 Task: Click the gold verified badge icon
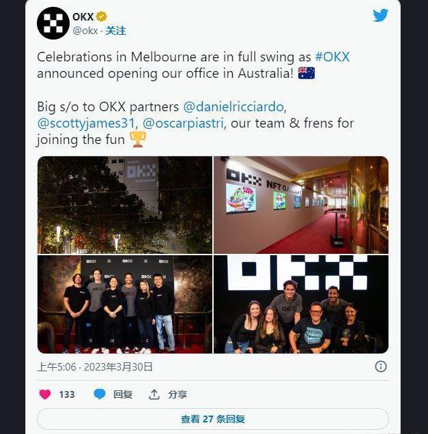click(102, 16)
